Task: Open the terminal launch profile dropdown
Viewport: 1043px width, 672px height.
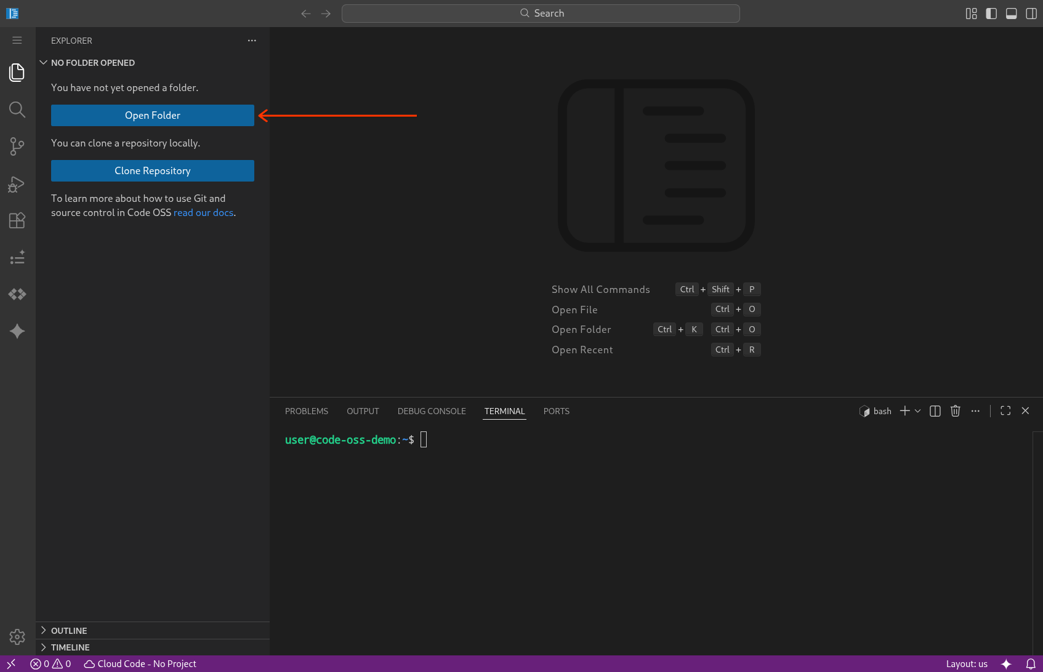Action: click(x=917, y=410)
